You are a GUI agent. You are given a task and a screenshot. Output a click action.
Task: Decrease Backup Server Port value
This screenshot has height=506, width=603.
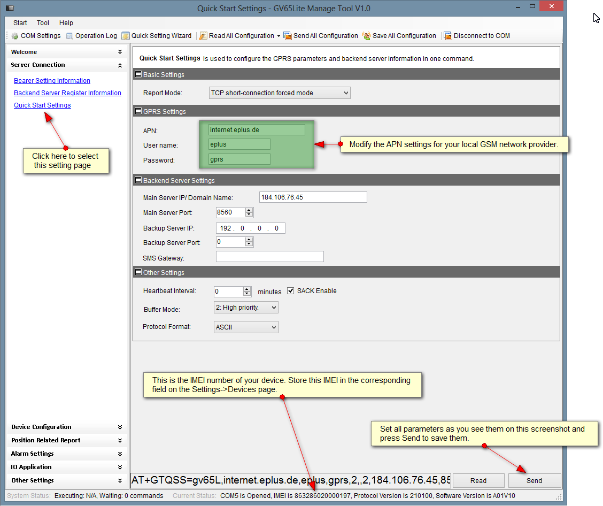coord(249,244)
